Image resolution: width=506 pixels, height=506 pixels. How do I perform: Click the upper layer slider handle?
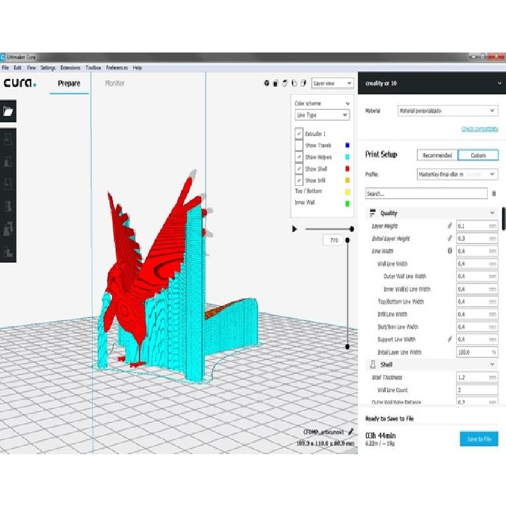pyautogui.click(x=347, y=240)
